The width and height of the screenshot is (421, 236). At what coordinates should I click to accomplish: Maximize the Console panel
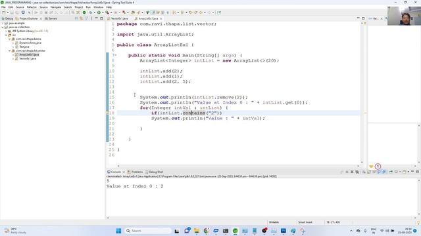tap(418, 172)
